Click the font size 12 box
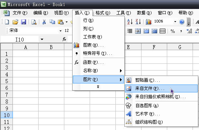199x130 pixels. click(x=67, y=30)
